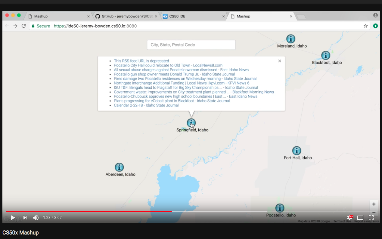The height and width of the screenshot is (239, 382).
Task: Select the active Mashup tab
Action: click(261, 16)
